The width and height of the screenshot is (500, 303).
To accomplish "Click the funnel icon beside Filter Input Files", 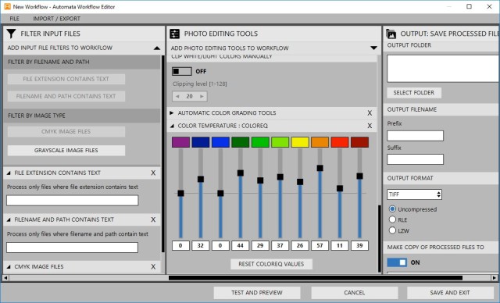I will [x=11, y=34].
